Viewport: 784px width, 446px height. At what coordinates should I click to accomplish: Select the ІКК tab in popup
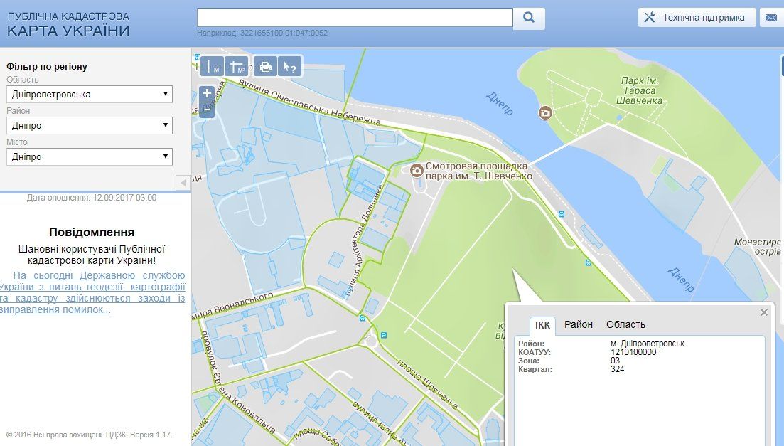(x=542, y=325)
